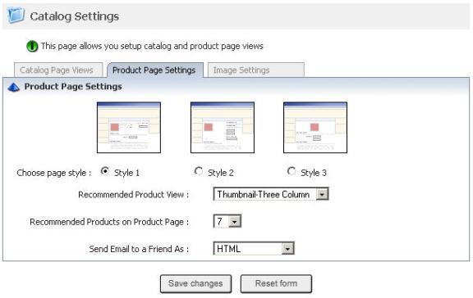Select the Style 3 layout thumbnail
Screen dimensions: 473x298
[315, 128]
